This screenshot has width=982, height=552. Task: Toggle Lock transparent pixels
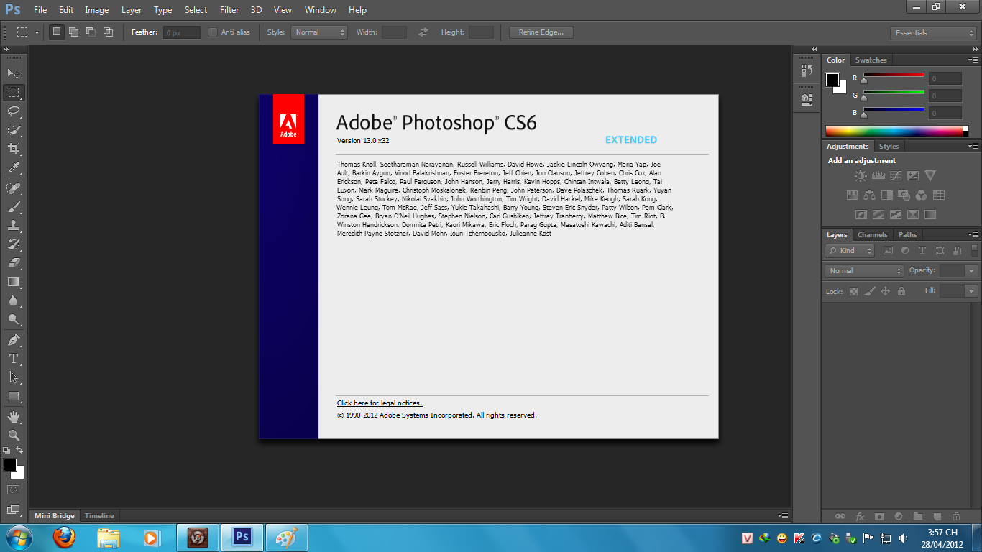(854, 291)
